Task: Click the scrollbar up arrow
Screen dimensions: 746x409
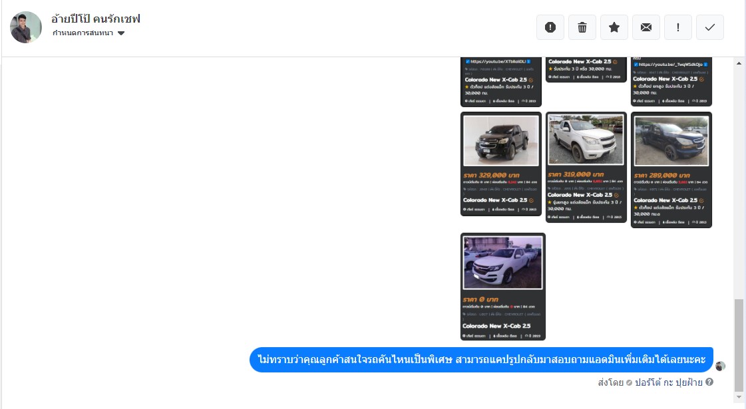Action: click(x=739, y=63)
